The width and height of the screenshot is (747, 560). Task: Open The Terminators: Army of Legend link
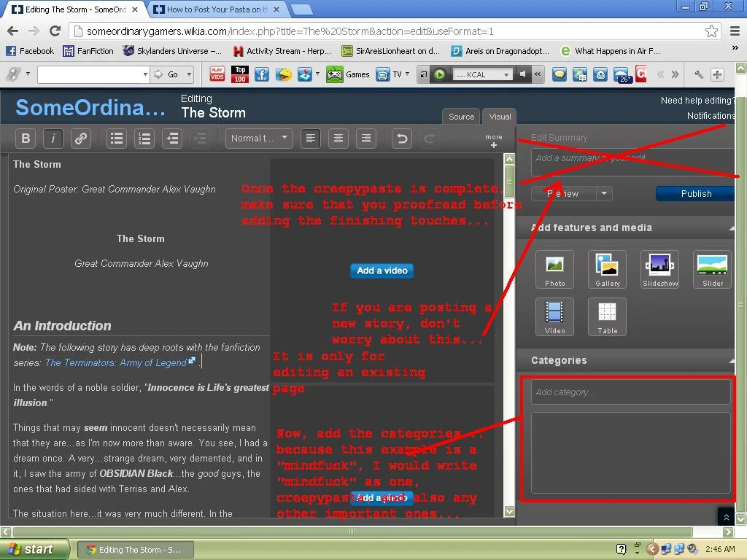click(x=116, y=363)
